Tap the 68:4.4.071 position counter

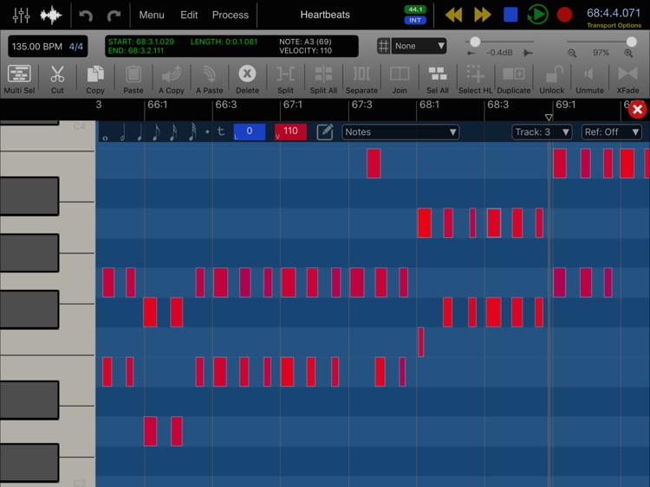[614, 13]
